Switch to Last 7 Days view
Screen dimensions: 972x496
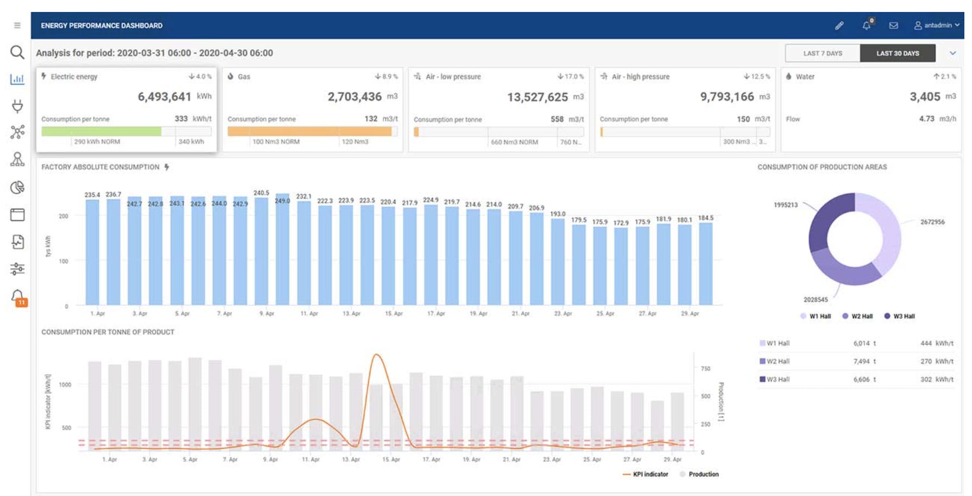[x=822, y=53]
